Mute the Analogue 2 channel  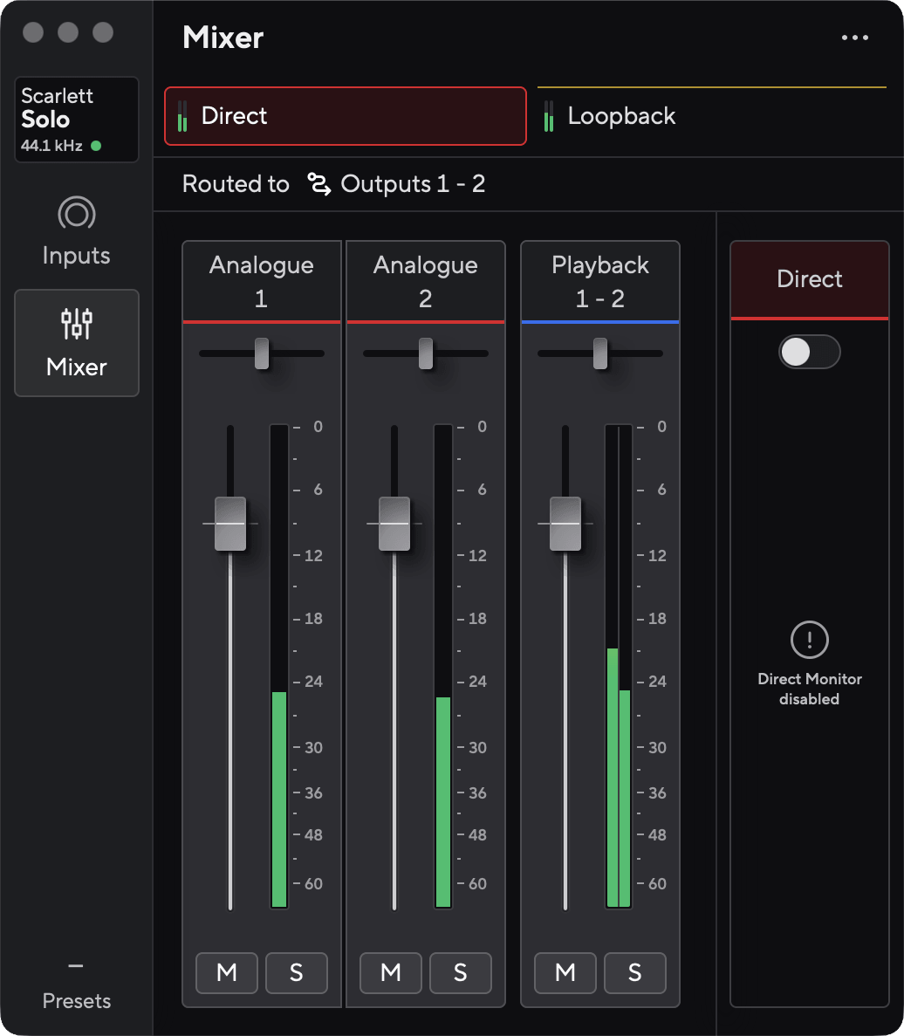[x=390, y=972]
